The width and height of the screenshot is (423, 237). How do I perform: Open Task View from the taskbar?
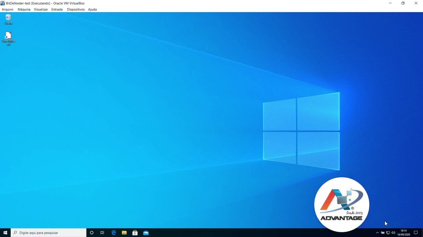tap(102, 233)
